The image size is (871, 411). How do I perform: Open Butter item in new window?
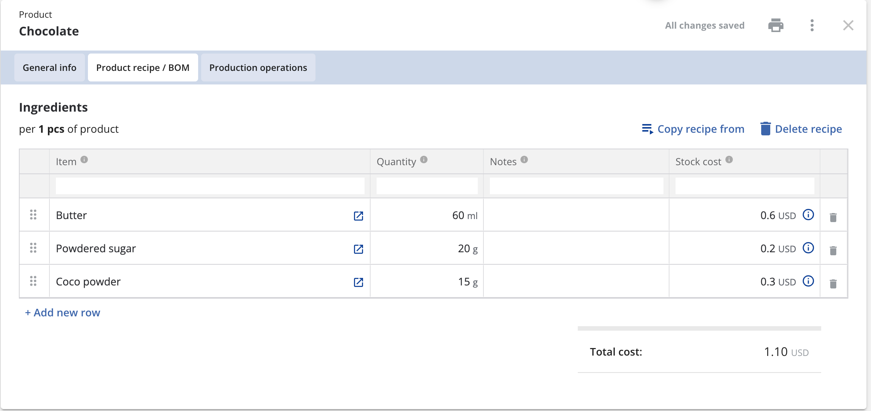pos(358,216)
